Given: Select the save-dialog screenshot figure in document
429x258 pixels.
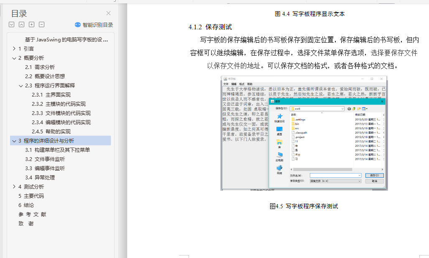Looking at the screenshot, I should point(304,133).
